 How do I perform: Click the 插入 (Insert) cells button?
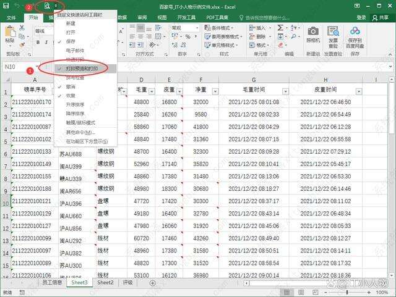pos(260,28)
